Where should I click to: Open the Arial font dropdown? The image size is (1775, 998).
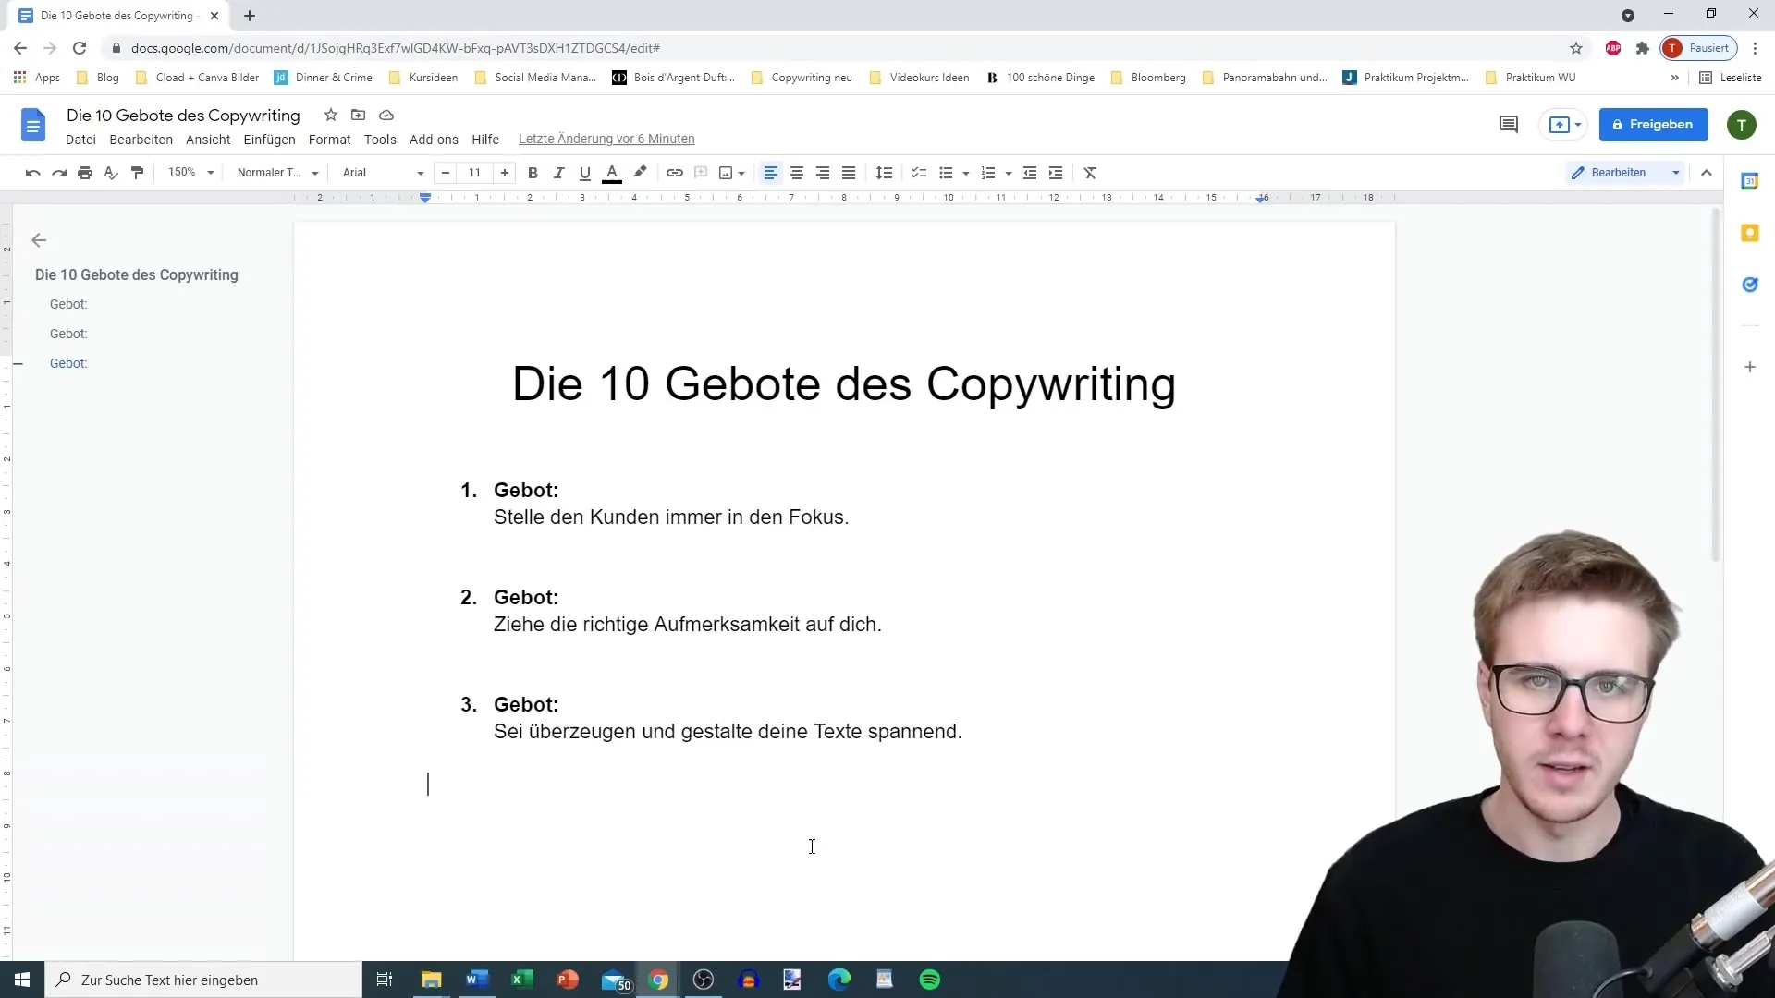[x=383, y=173]
